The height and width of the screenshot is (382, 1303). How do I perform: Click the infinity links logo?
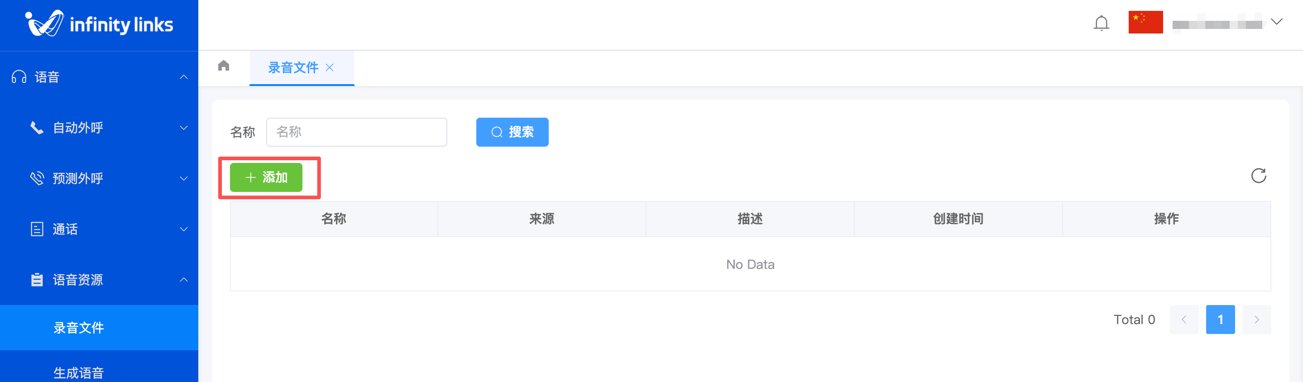pos(99,24)
